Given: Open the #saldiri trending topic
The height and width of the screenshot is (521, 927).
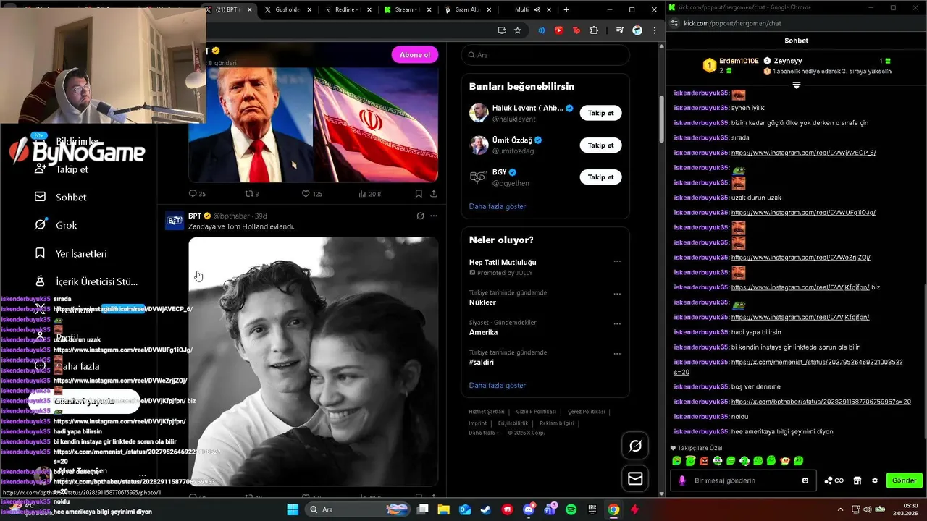Looking at the screenshot, I should [482, 362].
